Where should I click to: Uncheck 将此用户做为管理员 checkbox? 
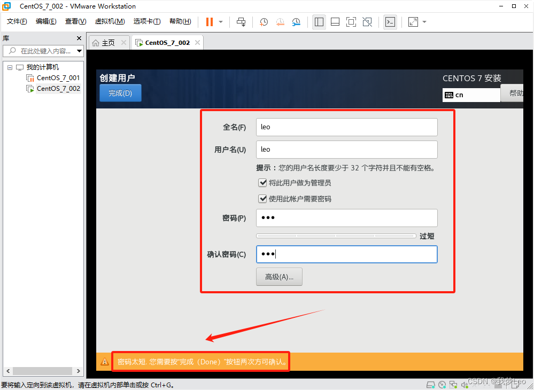click(262, 183)
